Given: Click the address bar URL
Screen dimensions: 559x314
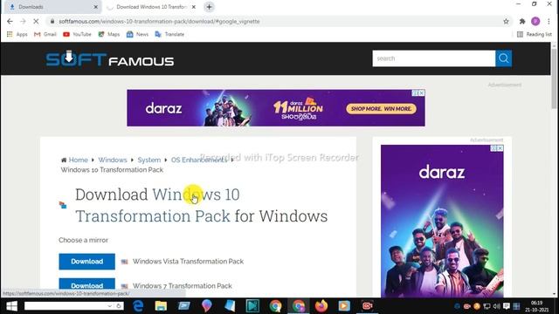Looking at the screenshot, I should (x=159, y=21).
